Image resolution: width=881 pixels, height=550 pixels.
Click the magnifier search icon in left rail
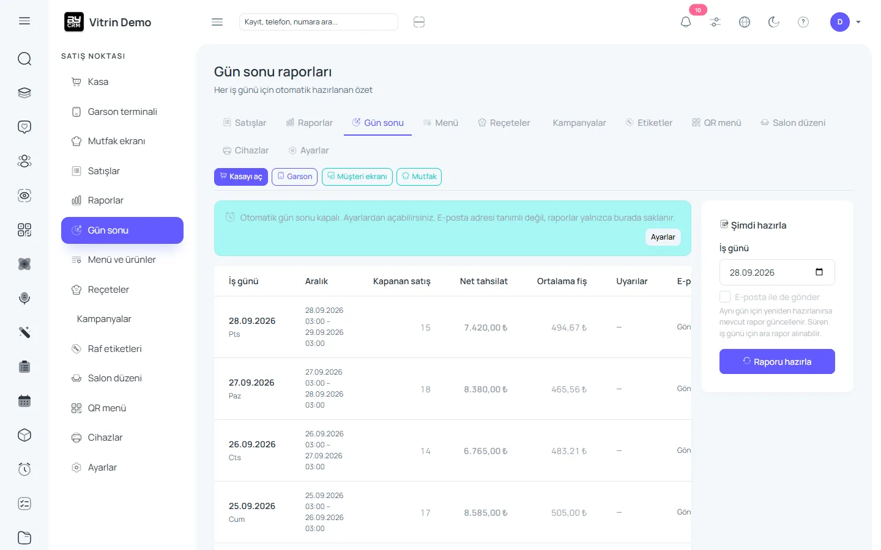click(24, 59)
